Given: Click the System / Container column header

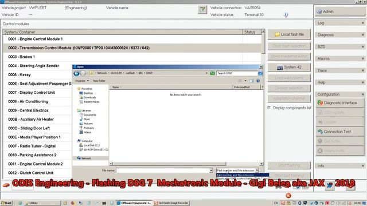Looking at the screenshot, I should [123, 32].
